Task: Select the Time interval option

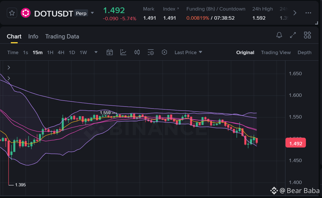Action: pos(13,53)
